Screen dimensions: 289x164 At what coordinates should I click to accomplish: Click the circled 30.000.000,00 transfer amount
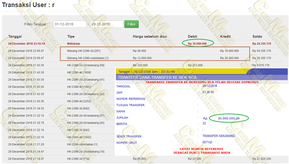click(x=228, y=118)
